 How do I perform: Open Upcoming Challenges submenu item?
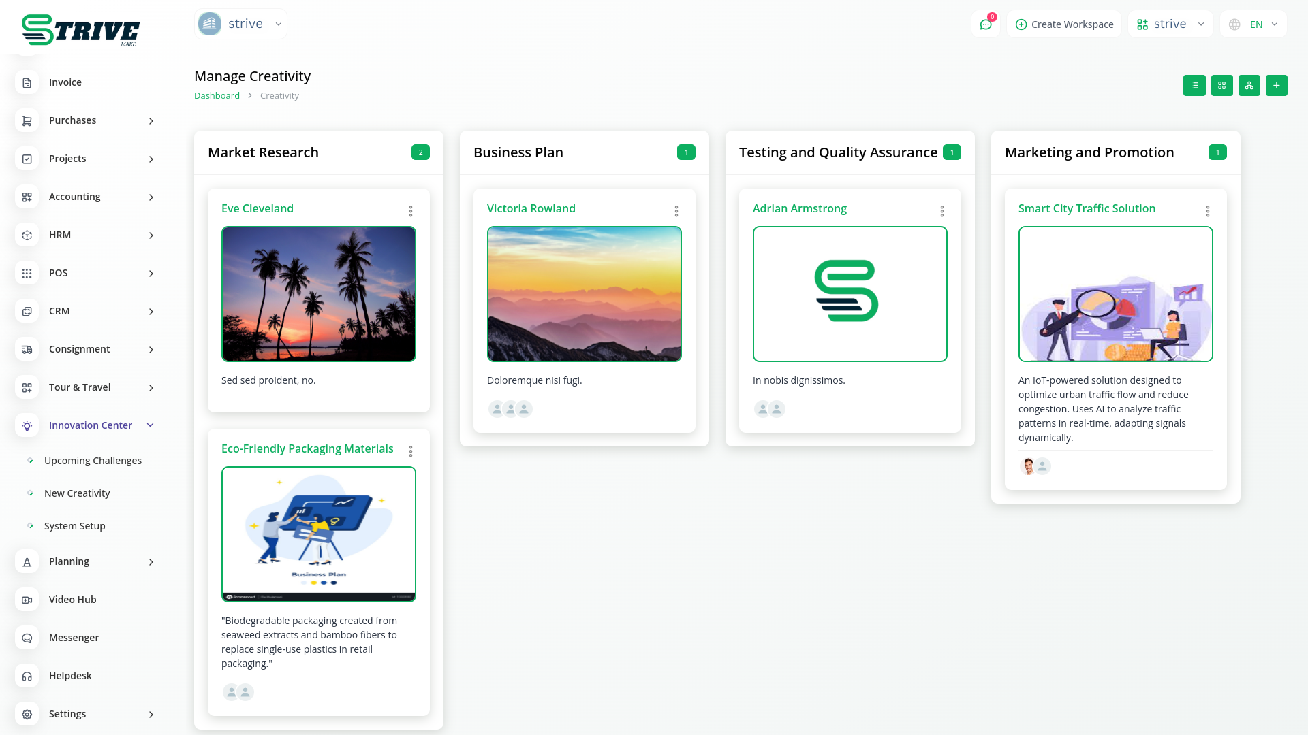(x=93, y=461)
